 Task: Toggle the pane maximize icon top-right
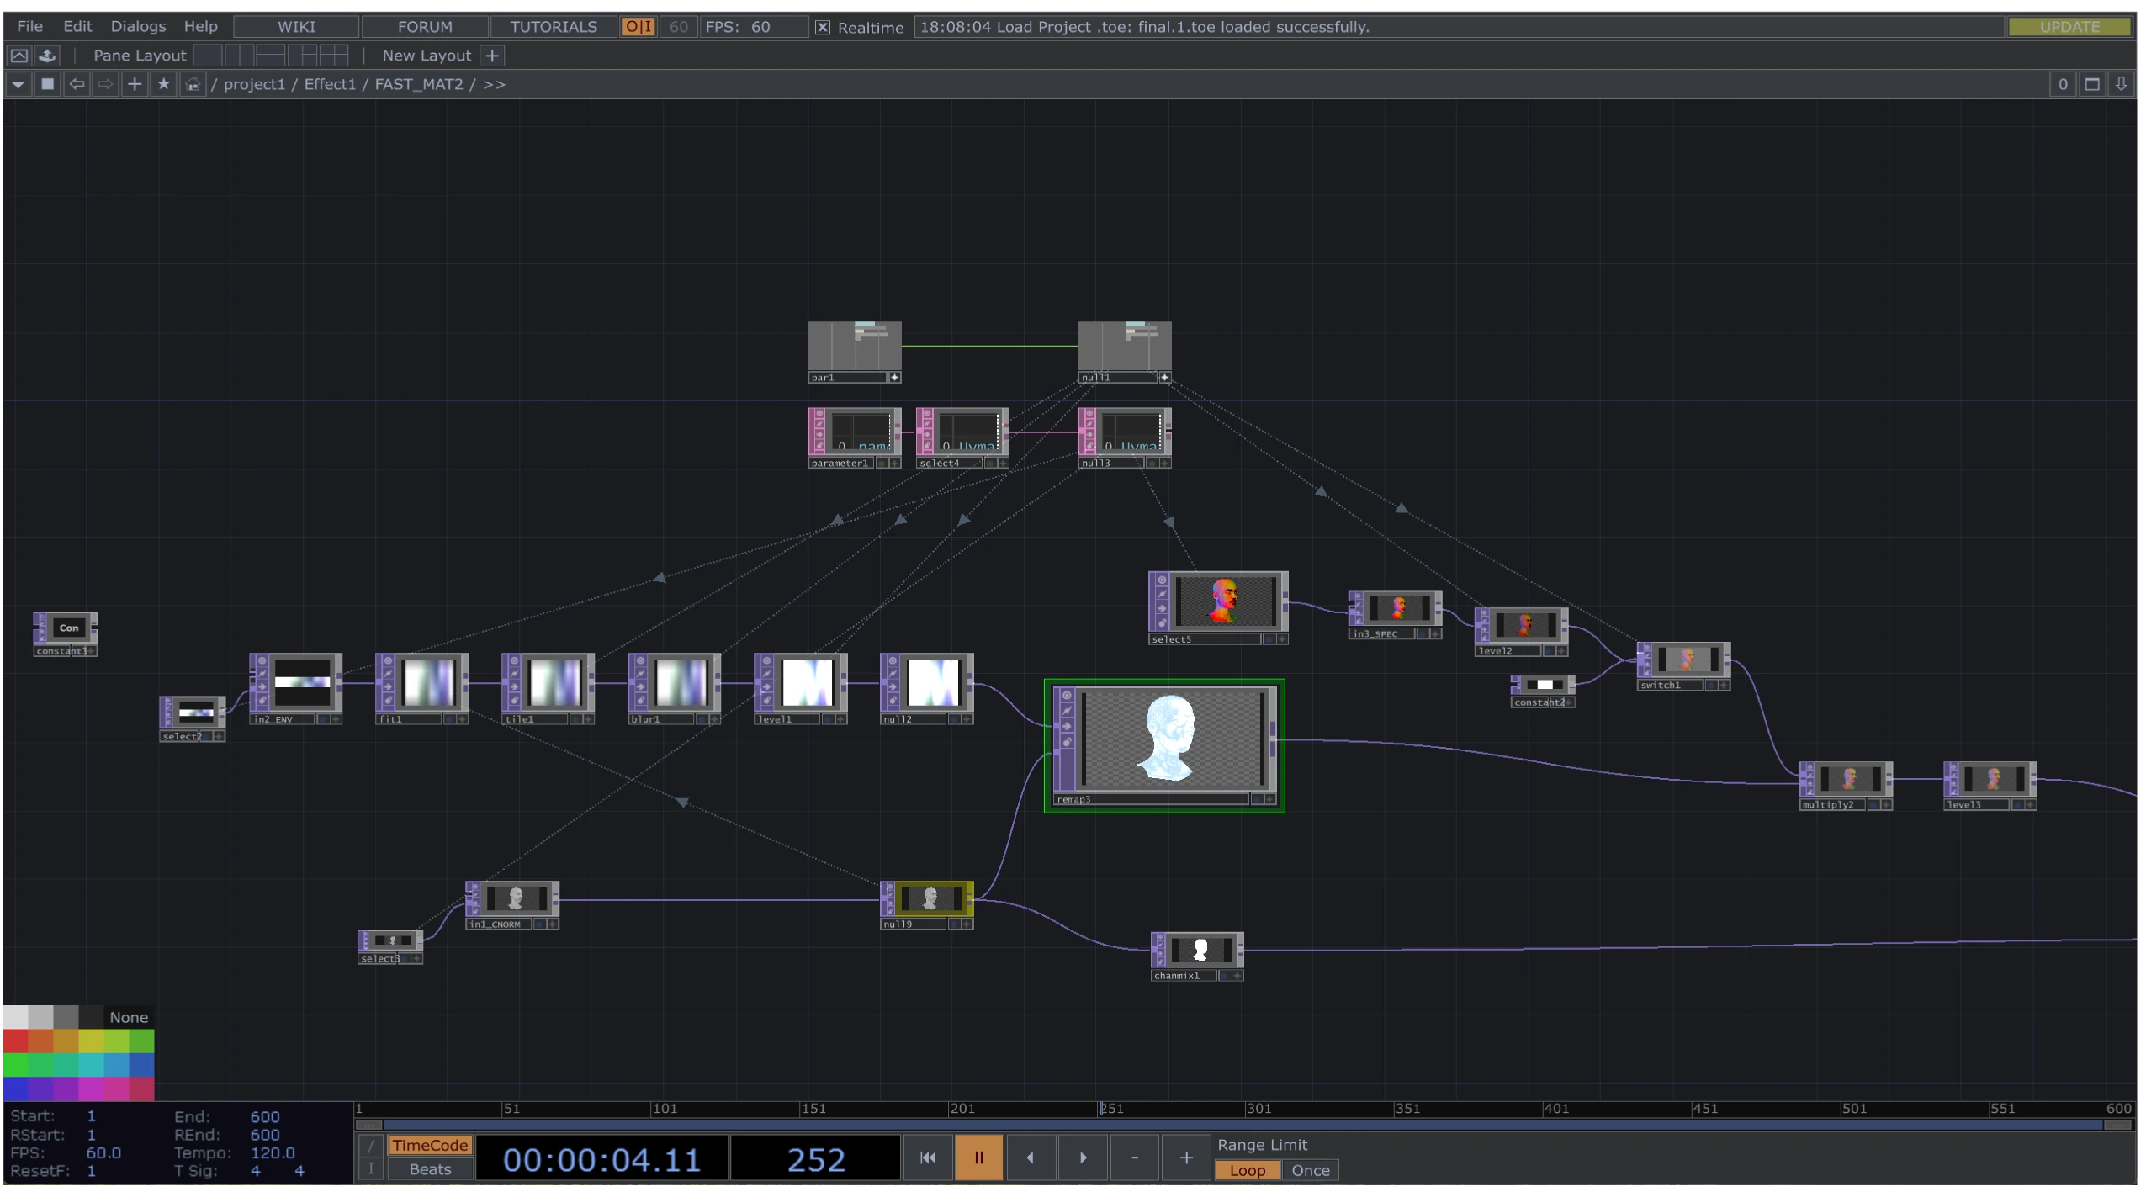[2091, 84]
